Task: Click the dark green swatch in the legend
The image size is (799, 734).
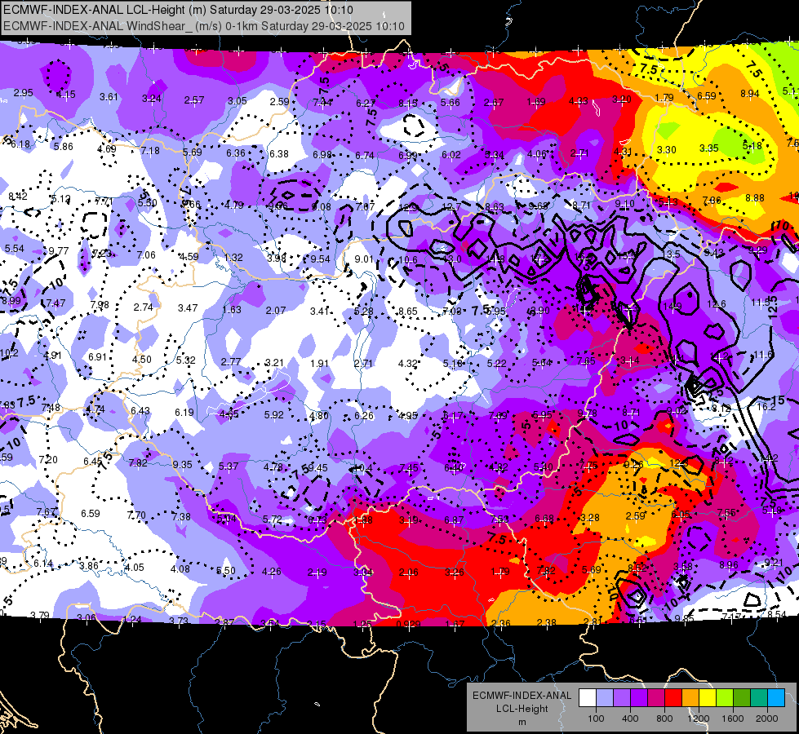Action: (x=742, y=697)
